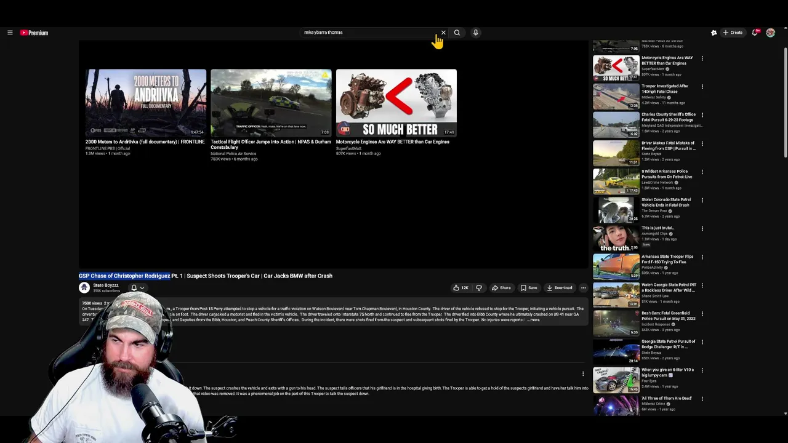Click sidebar title 'Motorcycle Engines Are WAY BETTER than Car Engines'
The height and width of the screenshot is (443, 788).
point(667,60)
